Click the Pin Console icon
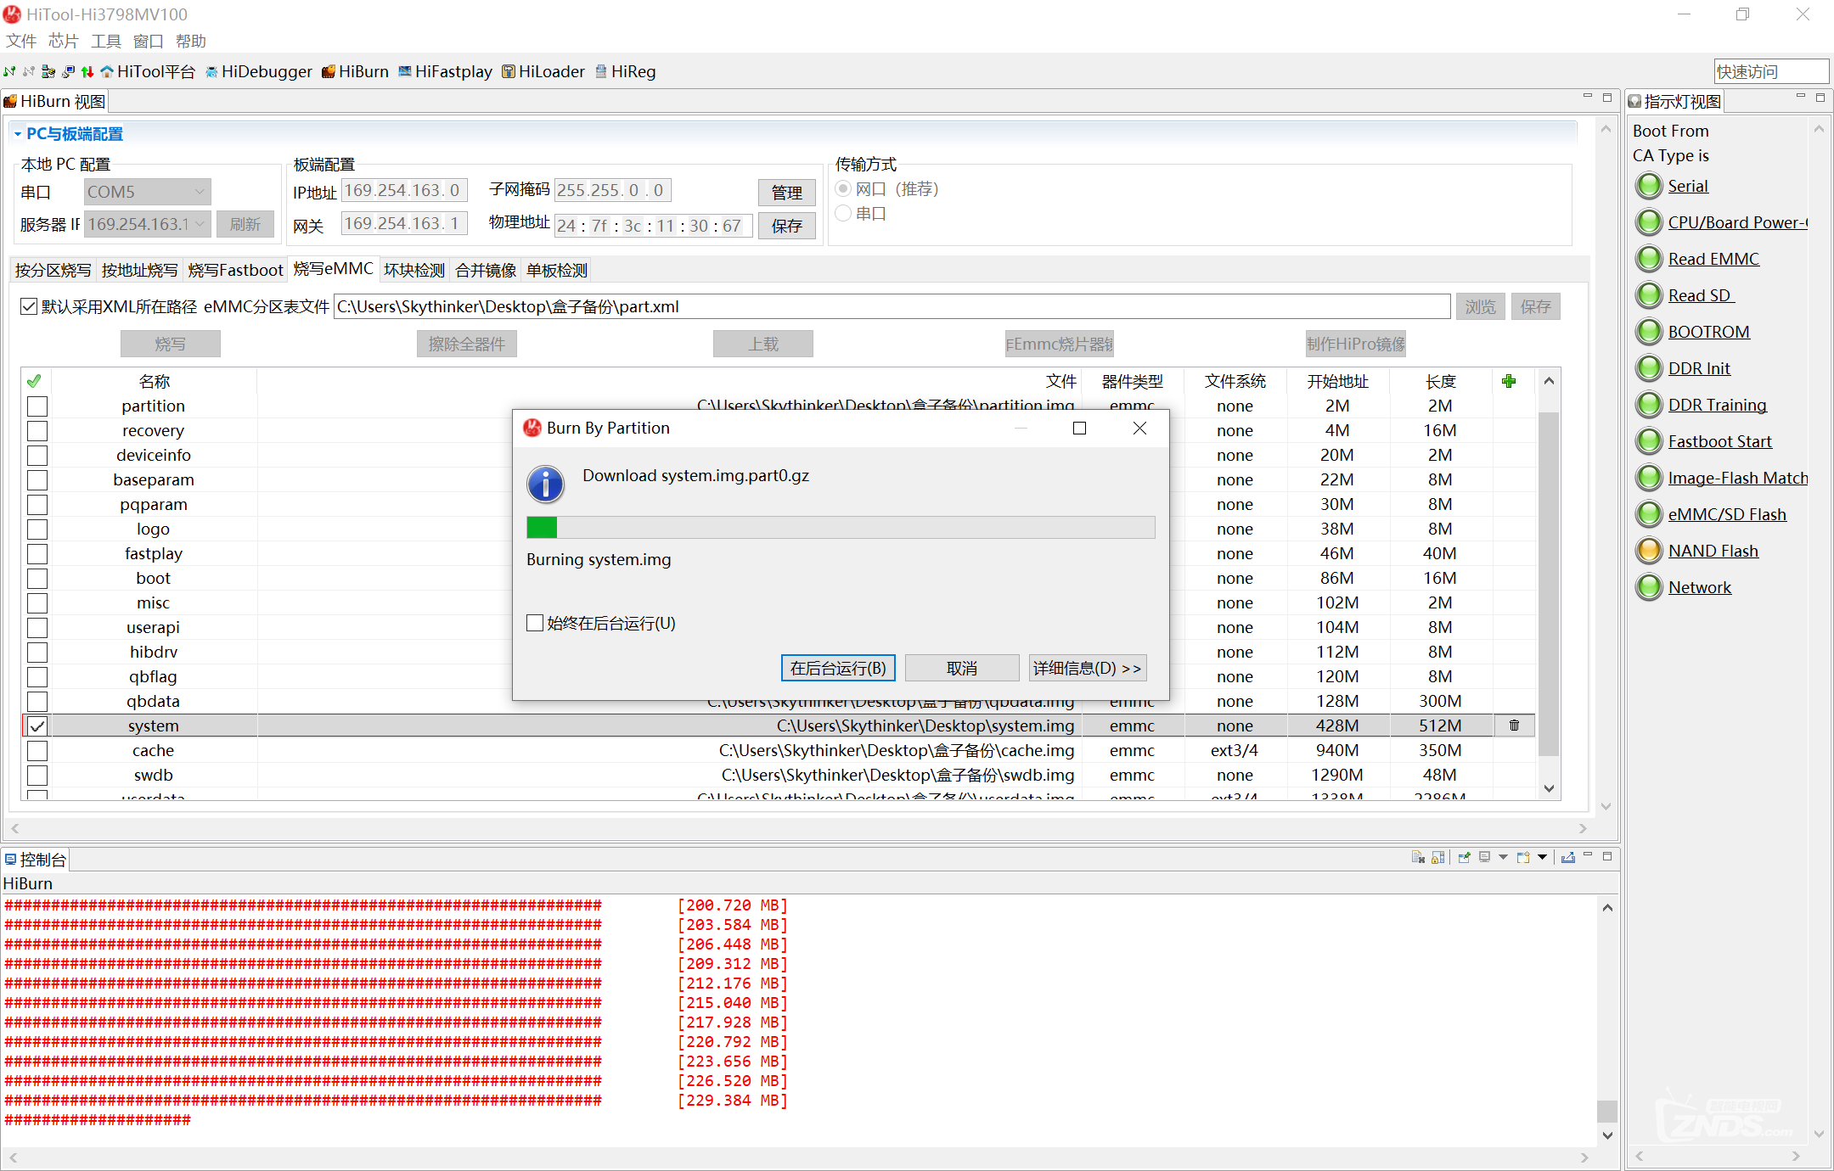 click(x=1464, y=857)
